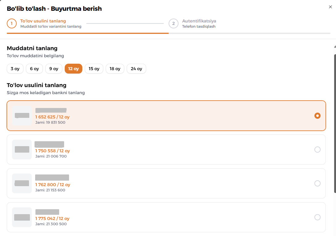
Task: Select the 3 oy term
Action: coord(15,69)
